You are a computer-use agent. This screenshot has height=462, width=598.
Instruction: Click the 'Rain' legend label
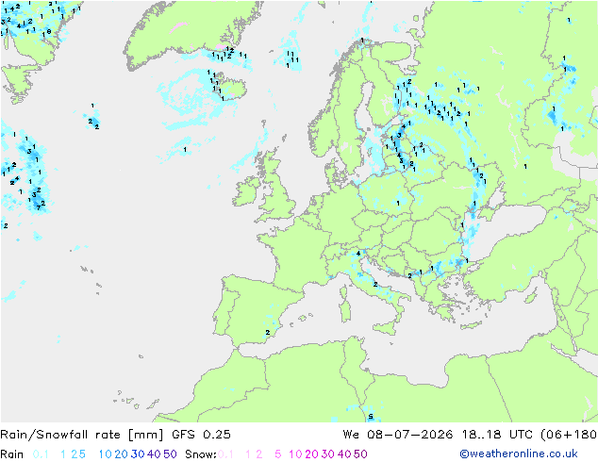12,454
